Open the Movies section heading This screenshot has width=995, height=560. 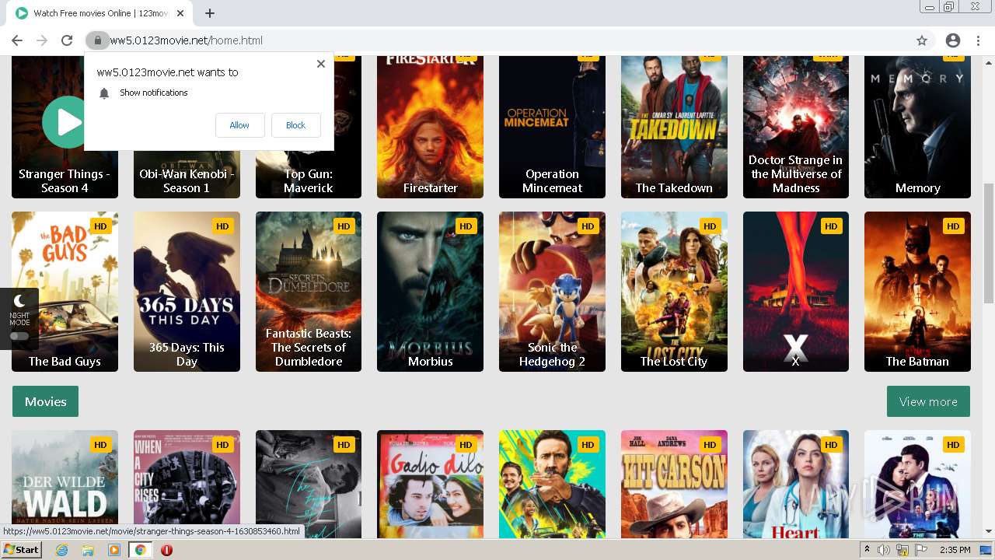pos(45,401)
